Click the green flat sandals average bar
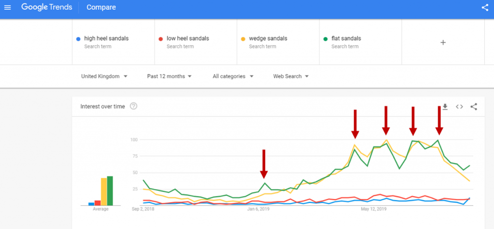The width and height of the screenshot is (494, 229). tap(110, 191)
